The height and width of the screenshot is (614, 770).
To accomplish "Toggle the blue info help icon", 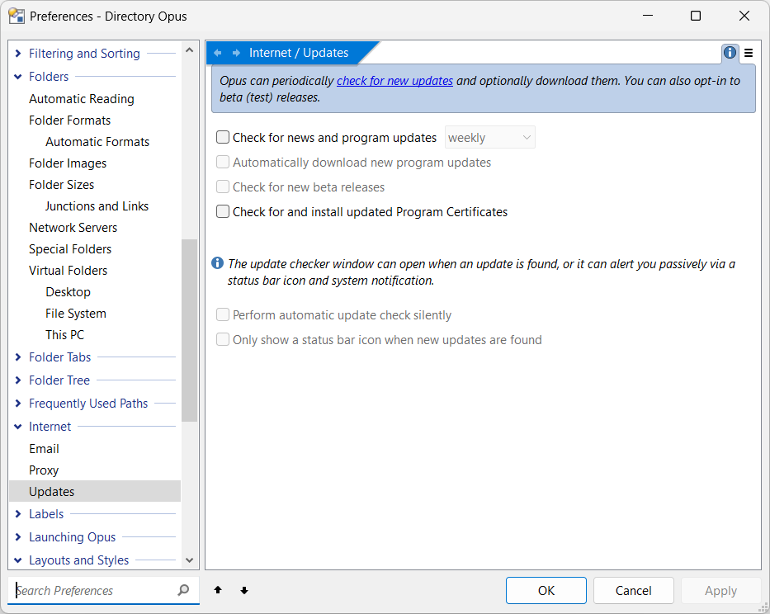I will tap(730, 53).
